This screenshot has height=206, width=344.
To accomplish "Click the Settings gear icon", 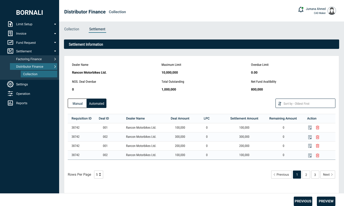I will pyautogui.click(x=10, y=84).
